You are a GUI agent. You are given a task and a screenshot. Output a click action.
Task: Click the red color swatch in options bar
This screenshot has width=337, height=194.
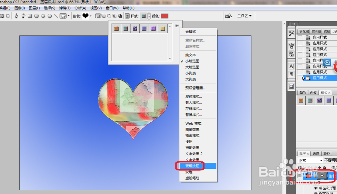click(164, 16)
